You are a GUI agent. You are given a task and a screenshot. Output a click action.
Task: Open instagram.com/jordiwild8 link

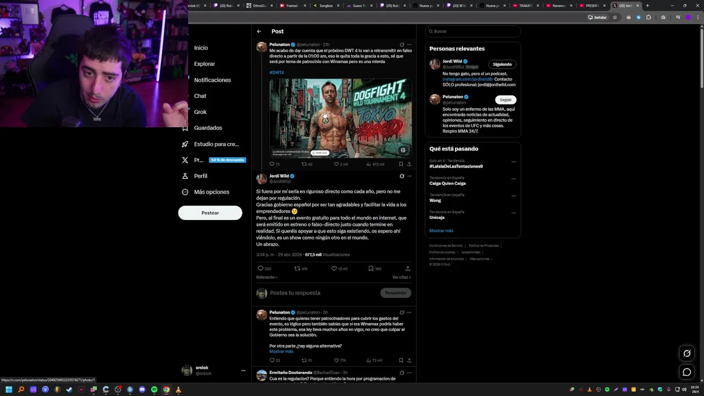(468, 79)
